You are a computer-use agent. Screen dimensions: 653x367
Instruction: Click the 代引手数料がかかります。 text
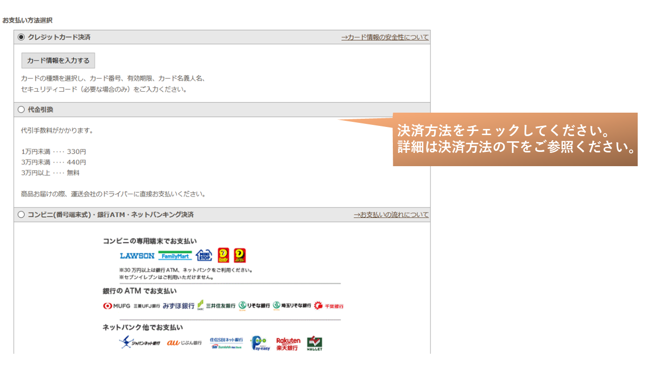click(57, 130)
